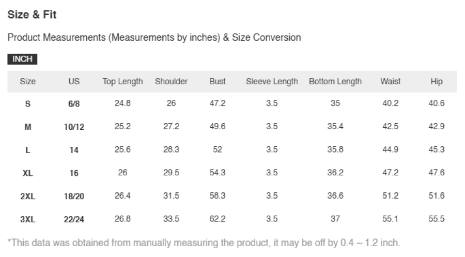Click the Waist column header

pyautogui.click(x=390, y=81)
